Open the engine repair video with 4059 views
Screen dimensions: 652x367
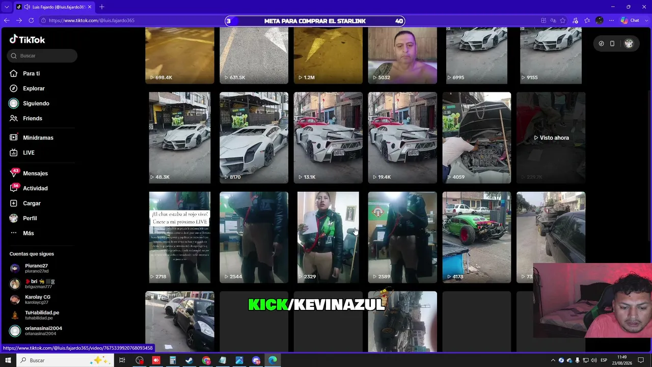477,138
